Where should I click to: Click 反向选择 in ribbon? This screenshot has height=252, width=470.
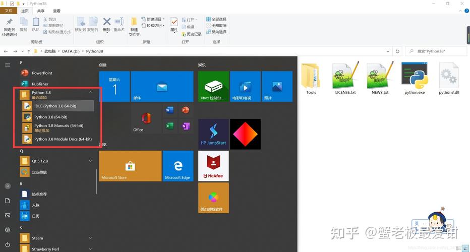point(216,32)
